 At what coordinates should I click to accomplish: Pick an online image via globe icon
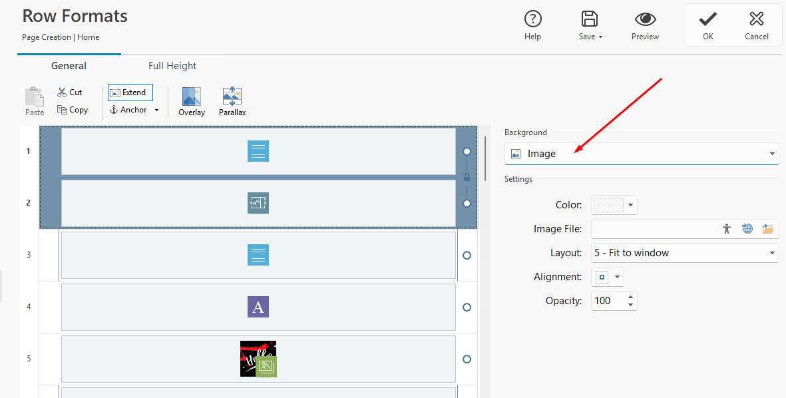747,229
